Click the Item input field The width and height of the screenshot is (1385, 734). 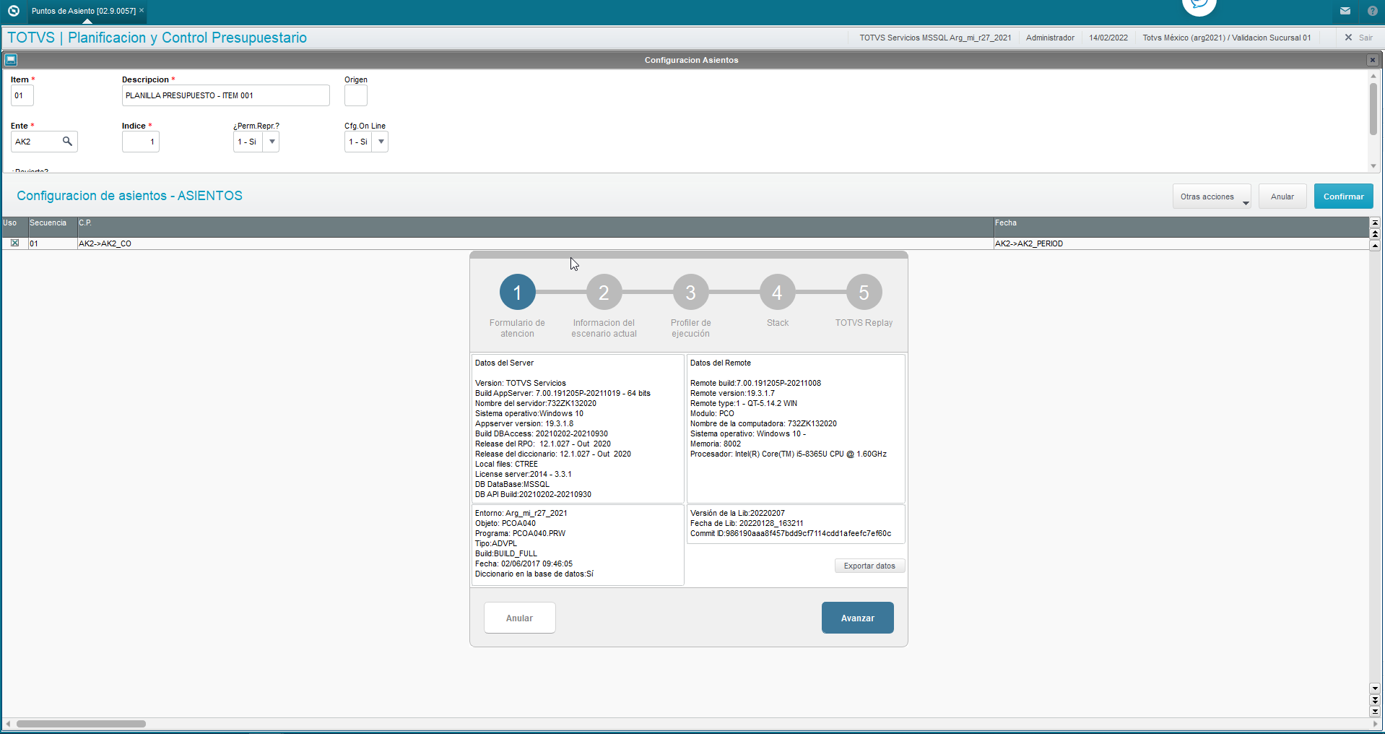[22, 95]
